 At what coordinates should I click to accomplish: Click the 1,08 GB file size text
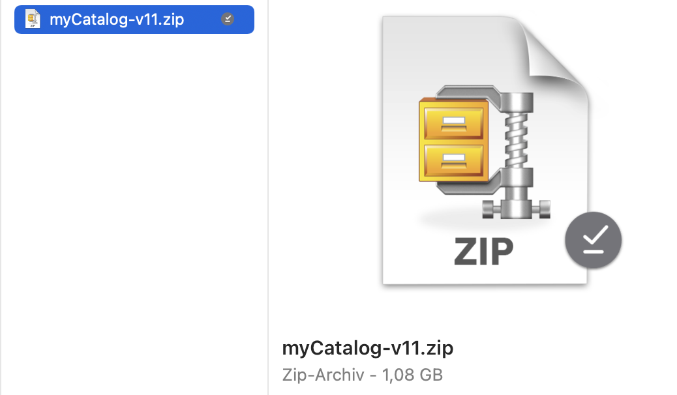(412, 375)
